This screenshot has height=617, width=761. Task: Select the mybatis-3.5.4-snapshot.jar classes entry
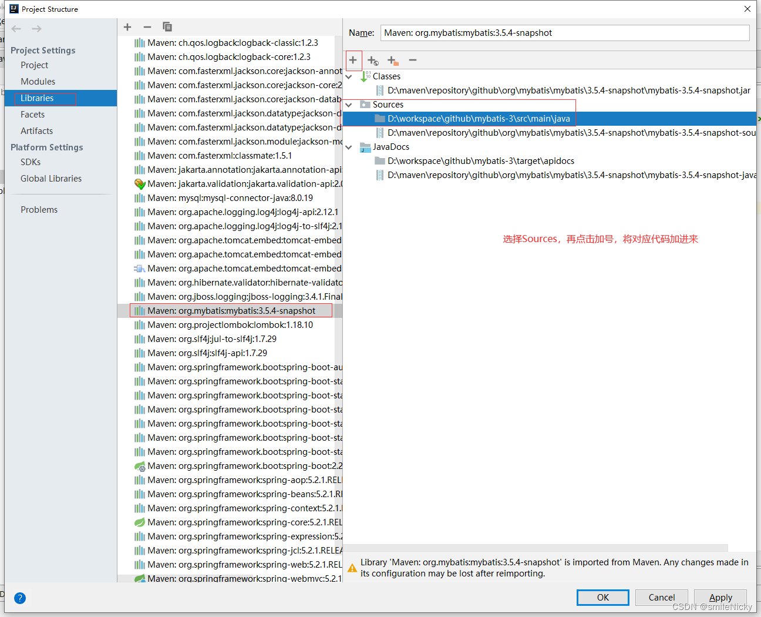coord(569,90)
